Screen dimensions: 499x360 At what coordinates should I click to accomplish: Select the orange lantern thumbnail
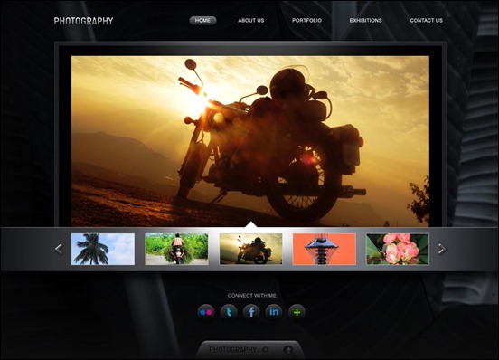[x=324, y=250]
